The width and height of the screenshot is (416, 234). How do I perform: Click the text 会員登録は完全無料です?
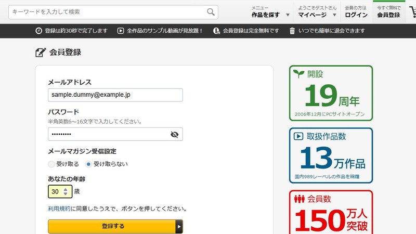click(251, 31)
